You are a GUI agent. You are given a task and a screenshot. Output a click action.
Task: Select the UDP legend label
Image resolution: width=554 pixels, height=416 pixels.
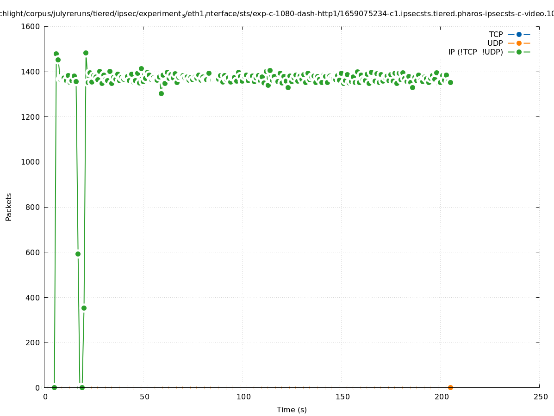click(495, 43)
